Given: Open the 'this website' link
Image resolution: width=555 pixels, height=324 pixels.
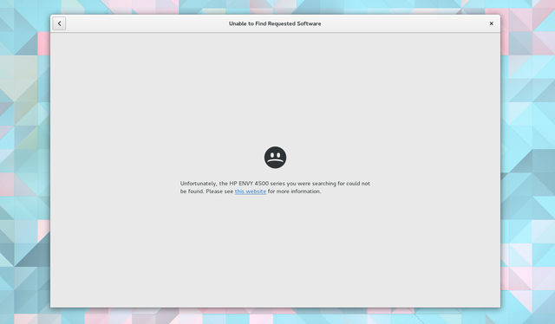Looking at the screenshot, I should (251, 191).
